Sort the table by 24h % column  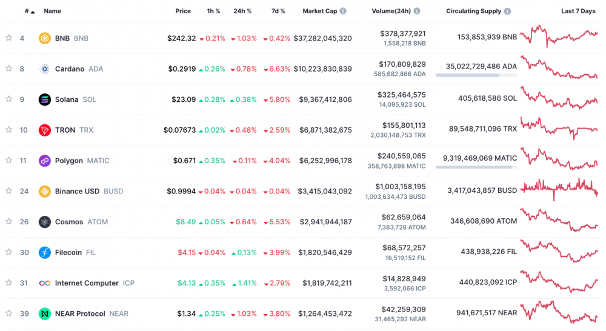[242, 12]
